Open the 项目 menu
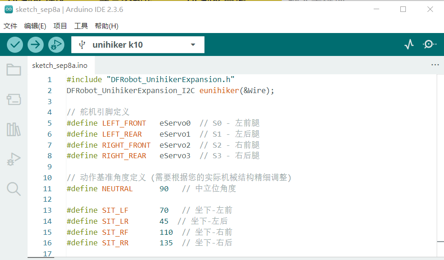This screenshot has height=260, width=444. click(60, 26)
